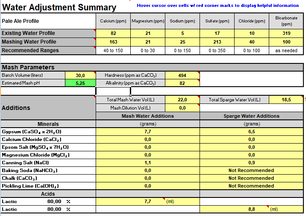The height and width of the screenshot is (216, 306).
Task: Select Canning Salt mash water addition cell
Action: [148, 163]
